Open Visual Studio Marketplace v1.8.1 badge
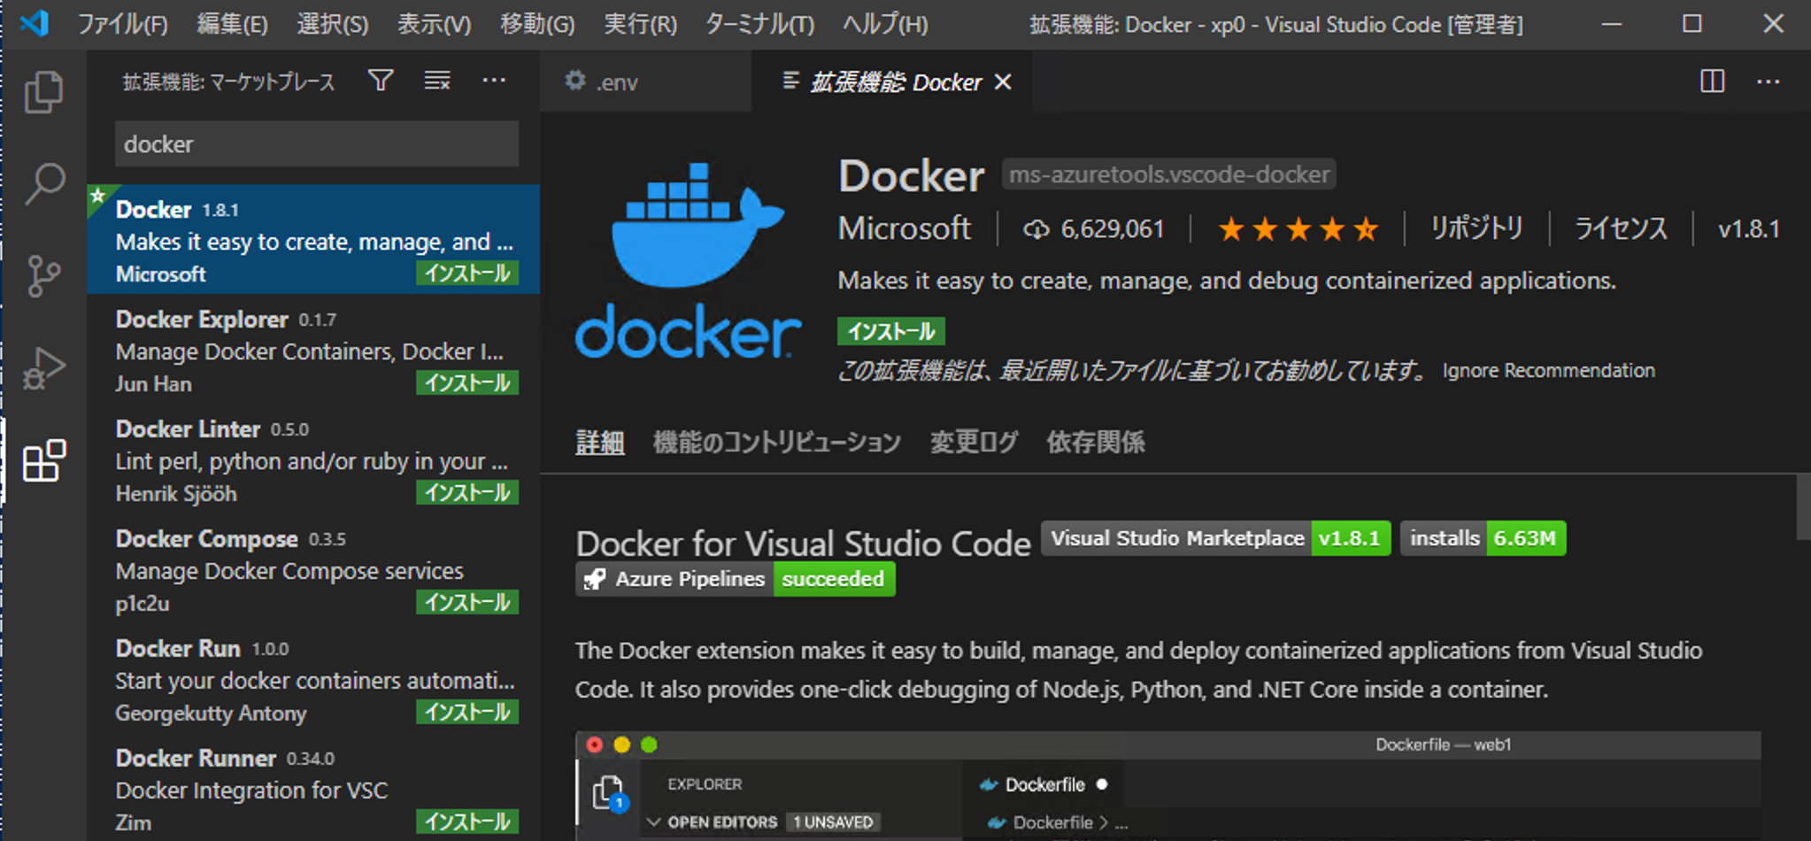 (x=1215, y=538)
